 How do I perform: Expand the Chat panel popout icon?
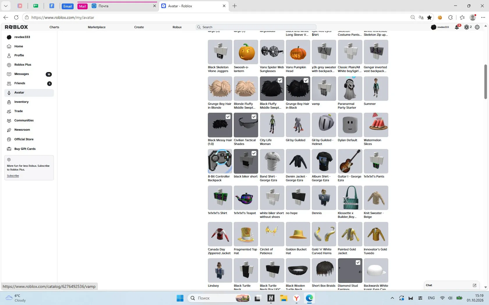(x=474, y=285)
